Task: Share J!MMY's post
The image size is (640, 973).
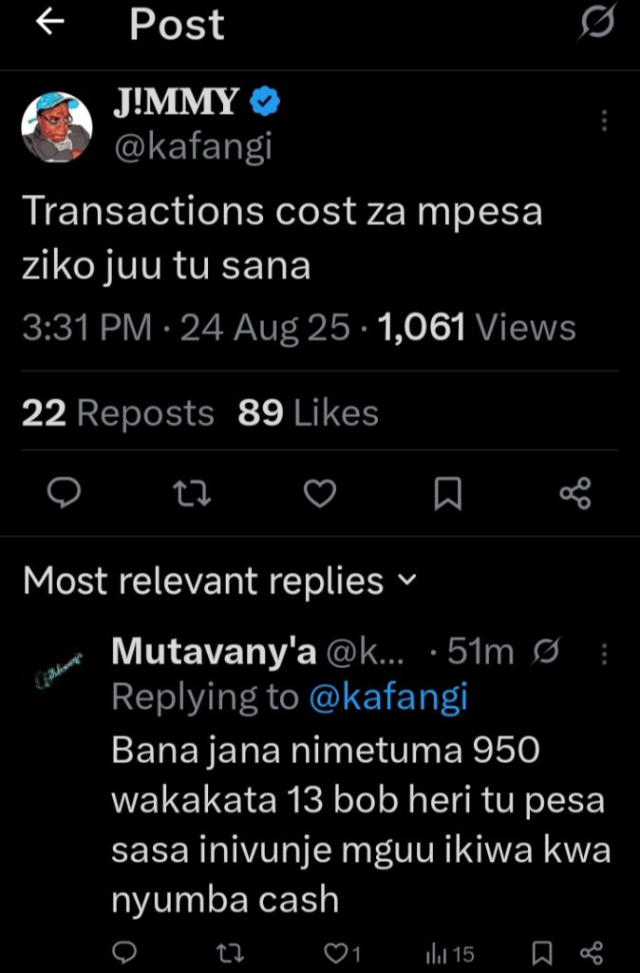Action: click(575, 493)
